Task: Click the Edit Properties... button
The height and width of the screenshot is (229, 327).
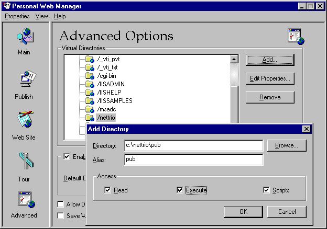Action: tap(270, 78)
